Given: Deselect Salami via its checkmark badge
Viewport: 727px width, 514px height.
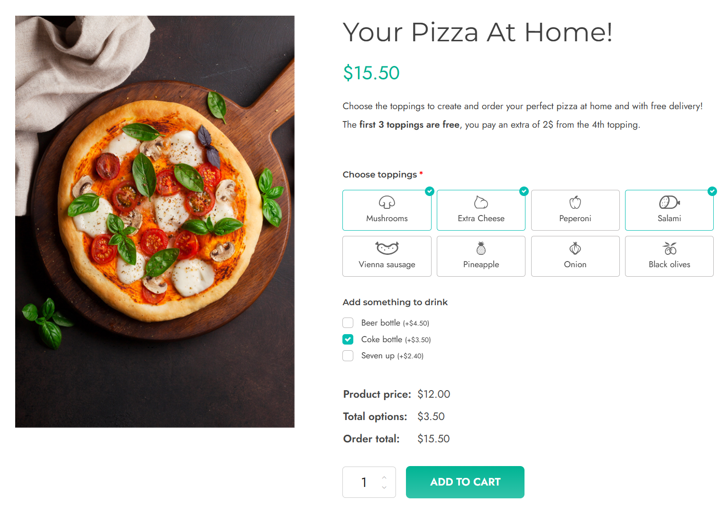Looking at the screenshot, I should point(712,191).
